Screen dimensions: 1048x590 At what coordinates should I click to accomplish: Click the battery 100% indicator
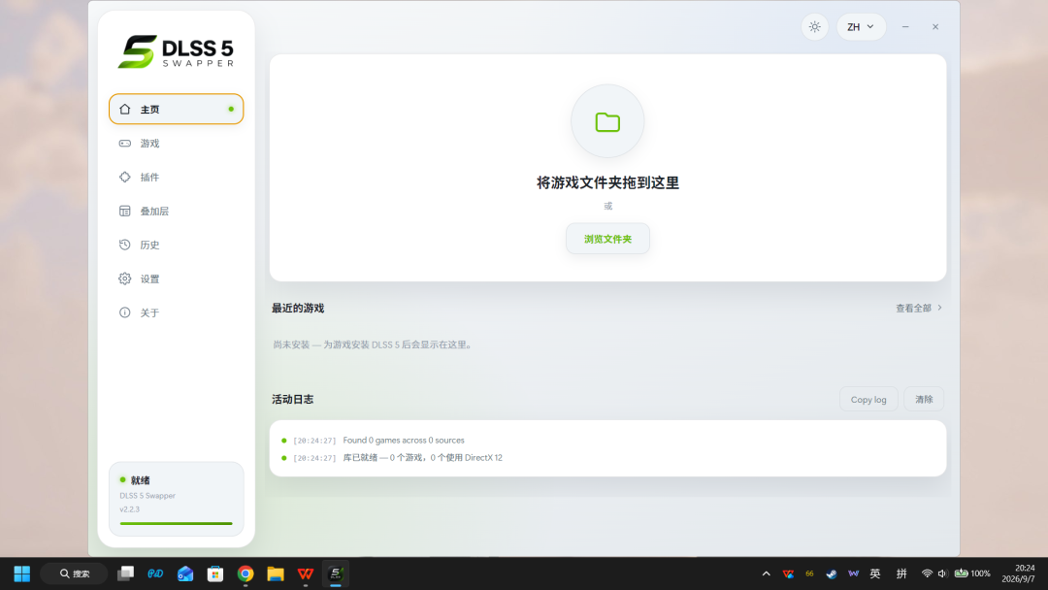[x=972, y=574]
